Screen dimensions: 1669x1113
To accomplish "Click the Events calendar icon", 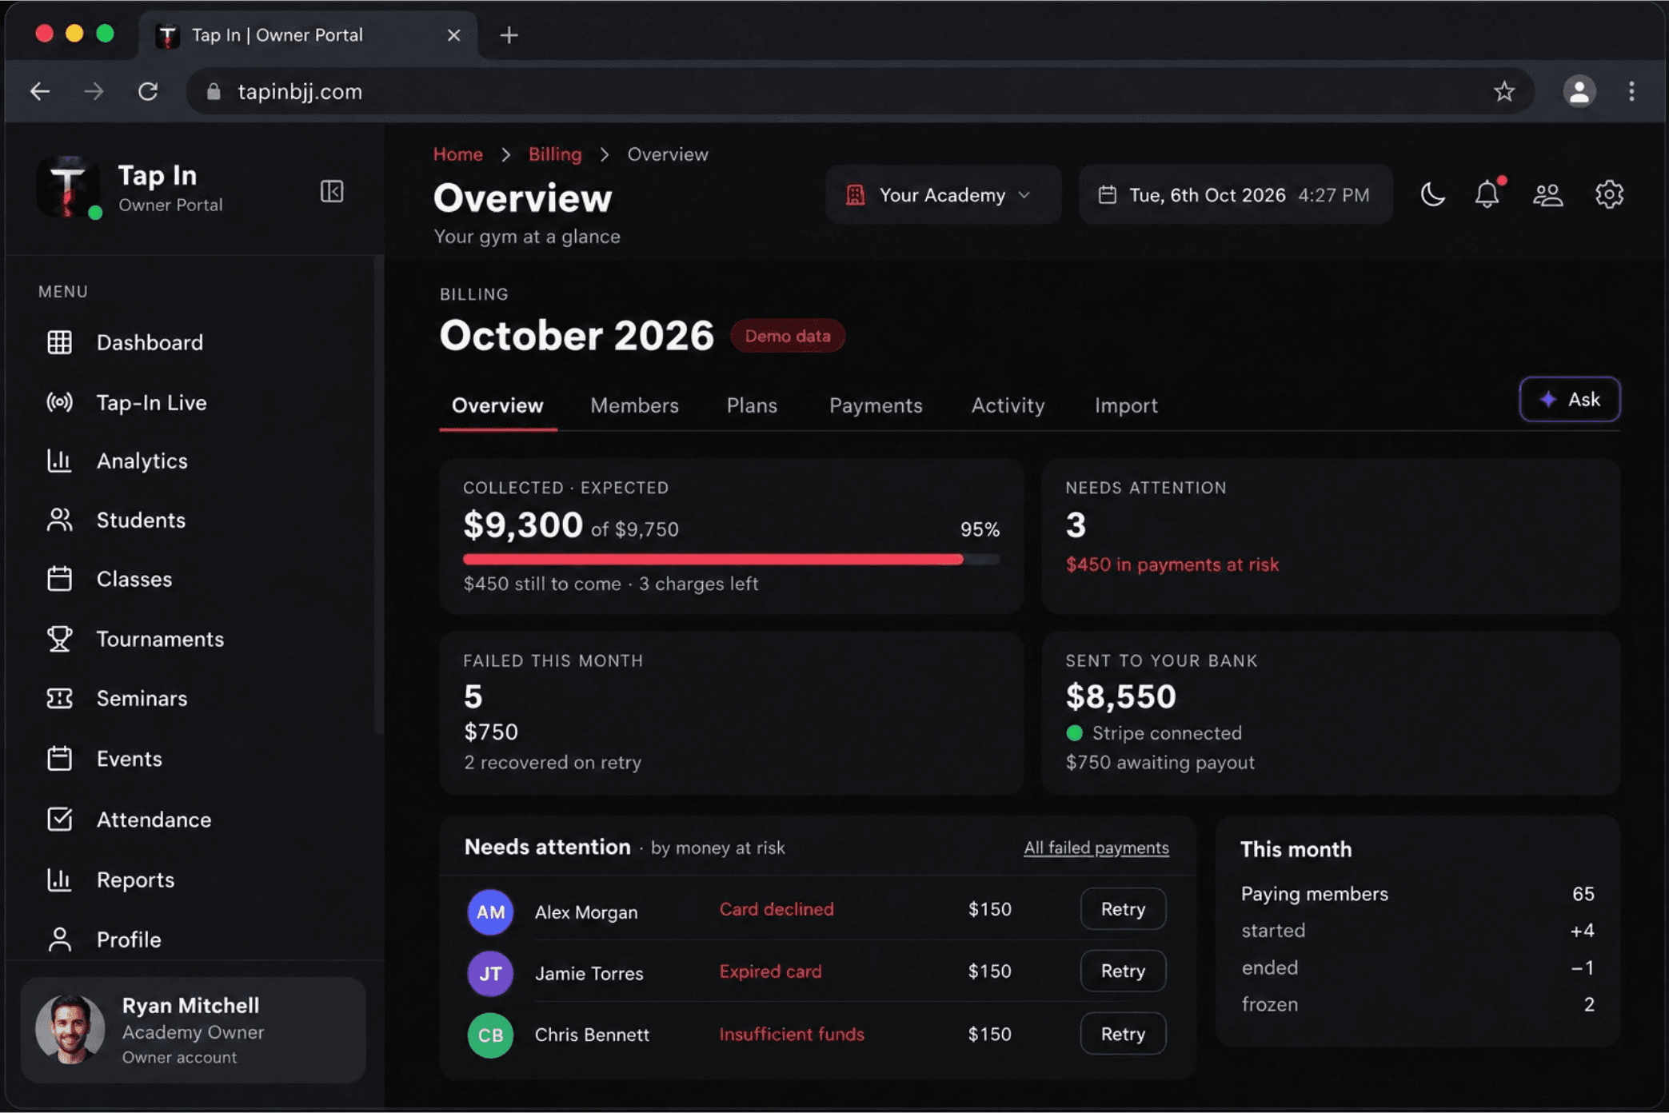I will [59, 758].
